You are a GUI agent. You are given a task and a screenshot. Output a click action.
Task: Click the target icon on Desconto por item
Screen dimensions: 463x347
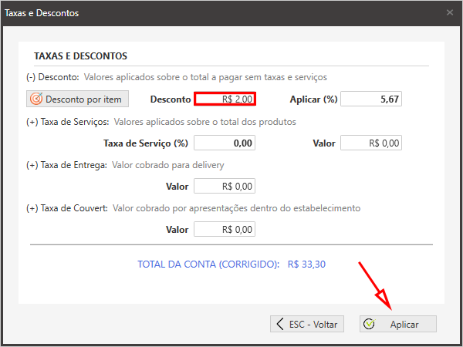(x=36, y=99)
